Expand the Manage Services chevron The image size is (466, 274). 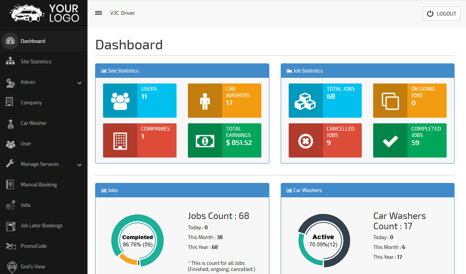click(x=80, y=165)
